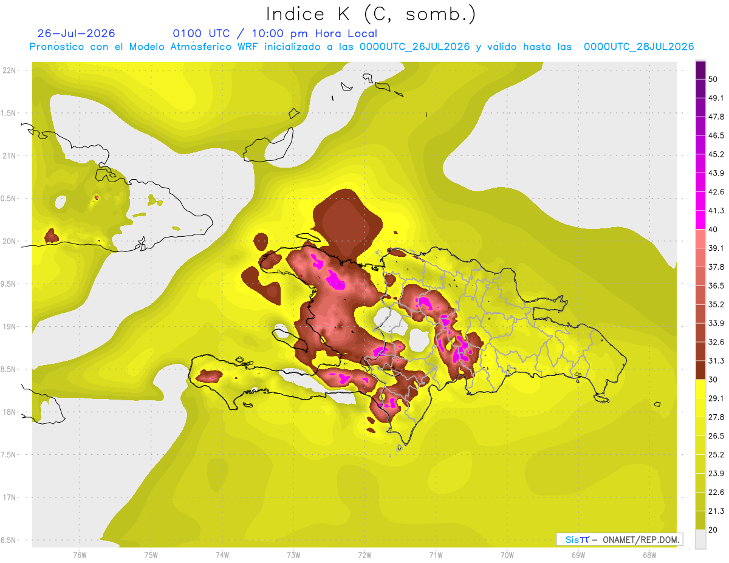The image size is (729, 563).
Task: Click the salmon legend swatch between 39.1 and 40
Action: pos(701,239)
